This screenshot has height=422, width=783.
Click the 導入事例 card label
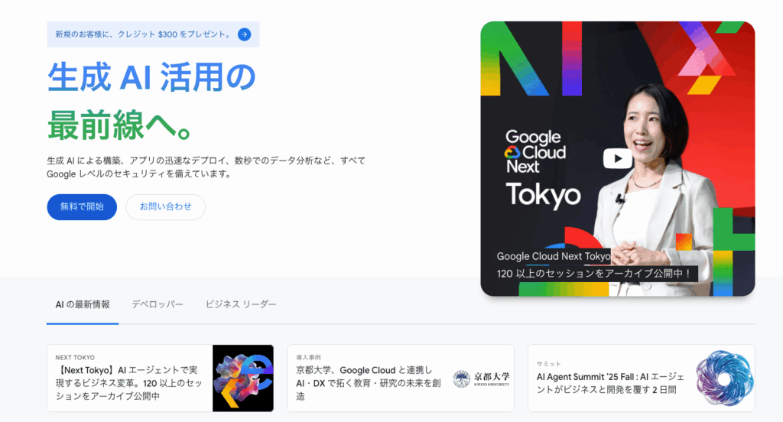309,358
